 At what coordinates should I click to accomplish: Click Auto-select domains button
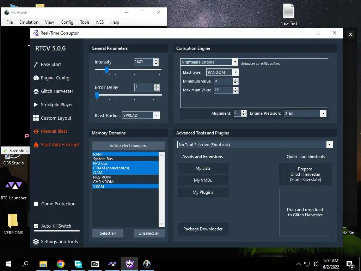click(128, 146)
